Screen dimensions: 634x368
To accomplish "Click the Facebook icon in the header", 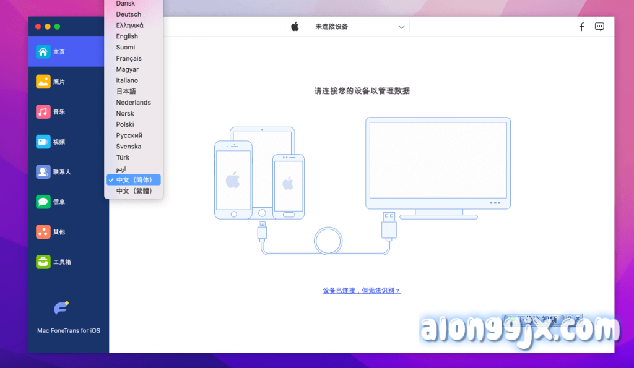I will coord(581,27).
